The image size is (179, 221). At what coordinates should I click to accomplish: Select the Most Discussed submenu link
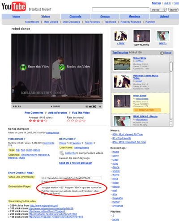tap(71, 22)
